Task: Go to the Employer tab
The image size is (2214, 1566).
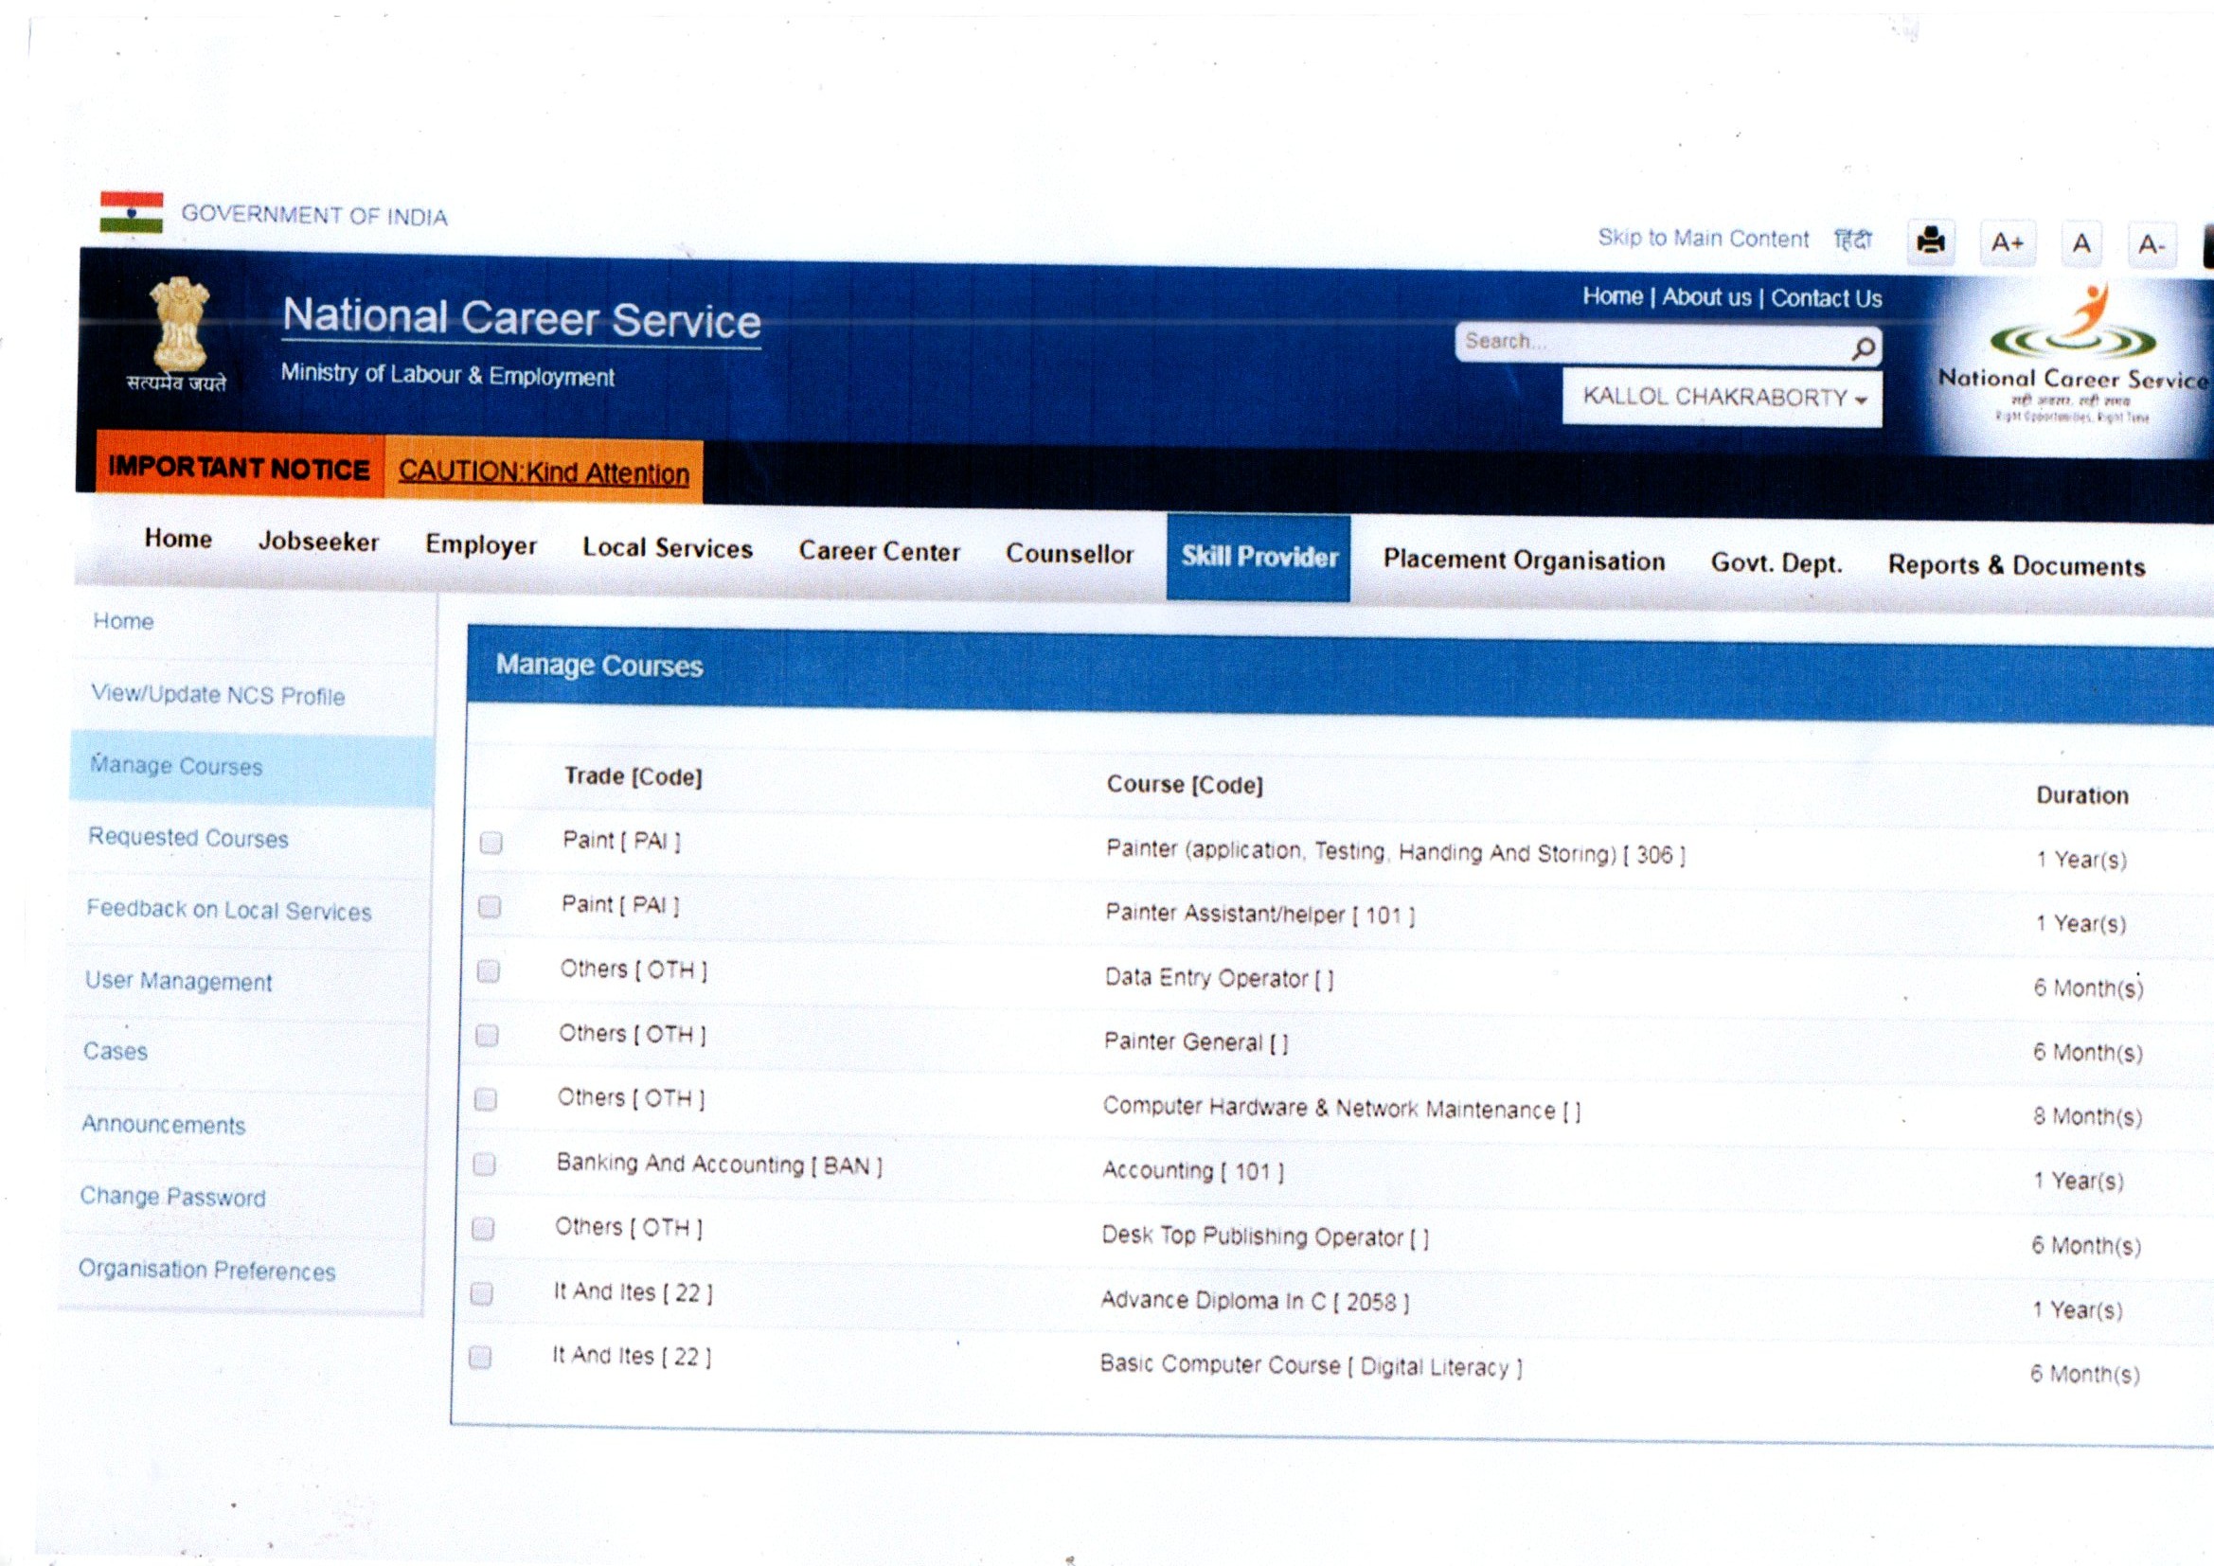Action: tap(480, 544)
